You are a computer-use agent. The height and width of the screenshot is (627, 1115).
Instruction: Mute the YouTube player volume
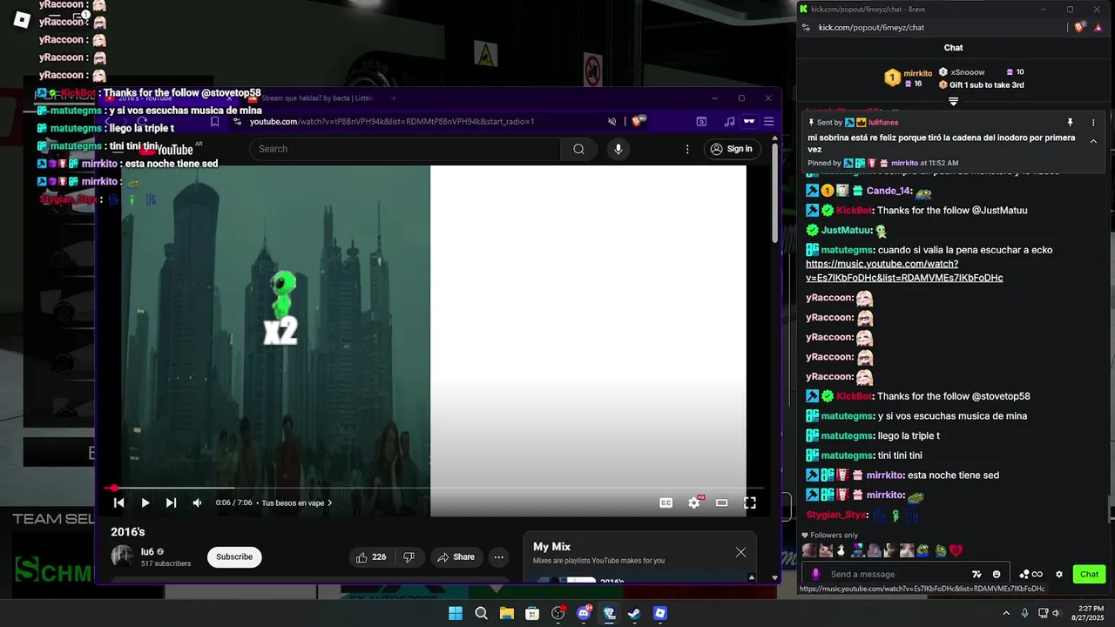click(197, 502)
